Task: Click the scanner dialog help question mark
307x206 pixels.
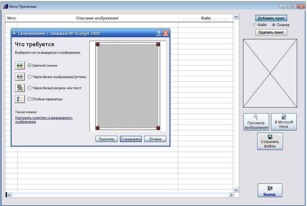Action: (159, 33)
